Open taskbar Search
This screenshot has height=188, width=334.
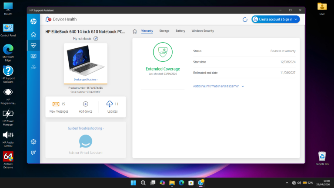pyautogui.click(x=143, y=183)
